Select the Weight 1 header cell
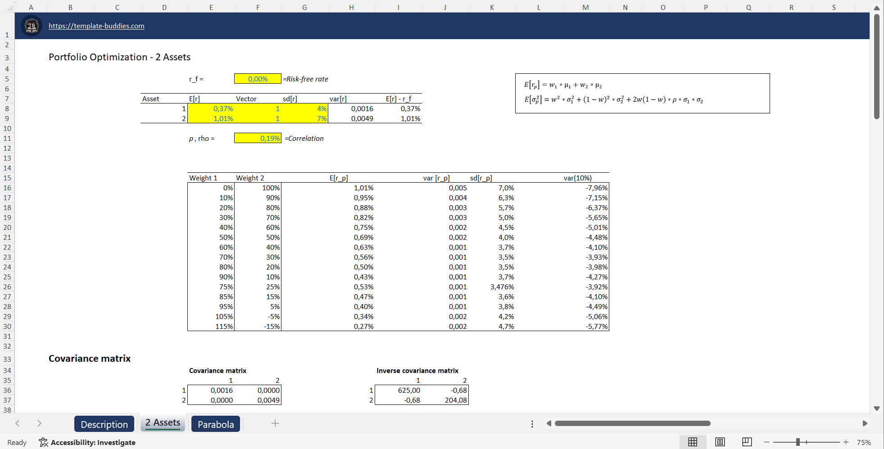Image resolution: width=884 pixels, height=449 pixels. [x=211, y=178]
